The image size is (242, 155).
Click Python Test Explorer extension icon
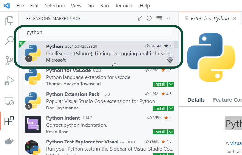[33, 148]
